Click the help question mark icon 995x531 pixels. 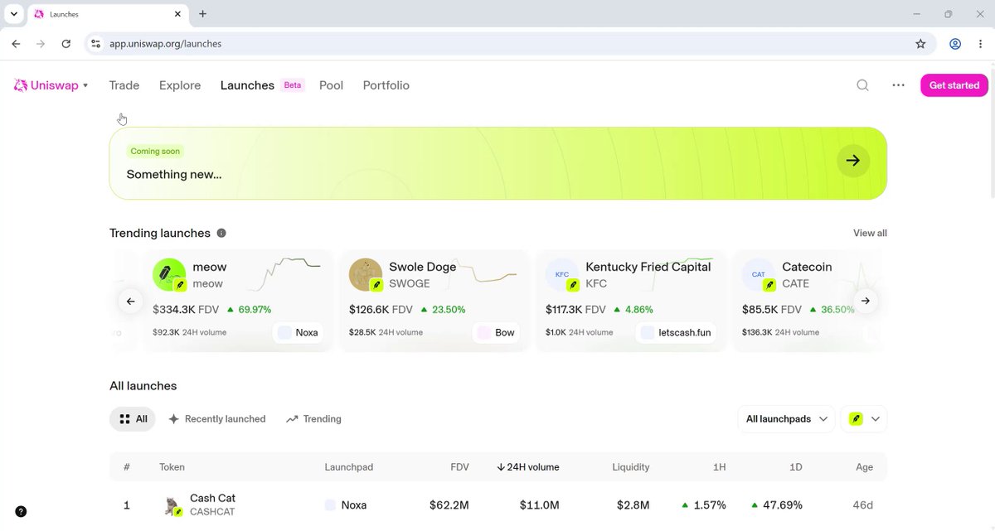tap(21, 512)
